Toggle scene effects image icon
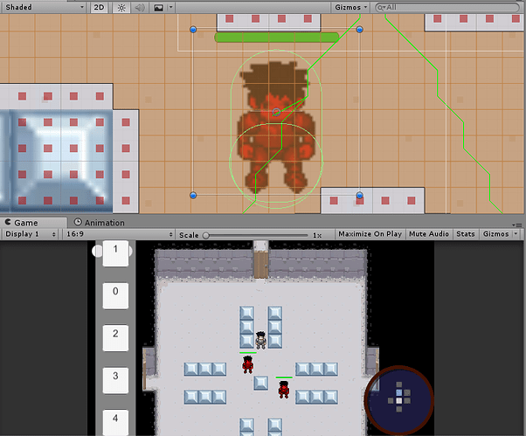 [x=158, y=7]
